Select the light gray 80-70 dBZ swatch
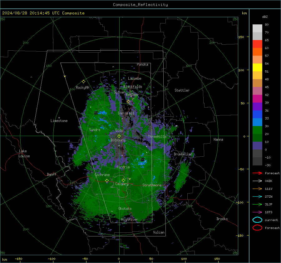 click(257, 28)
